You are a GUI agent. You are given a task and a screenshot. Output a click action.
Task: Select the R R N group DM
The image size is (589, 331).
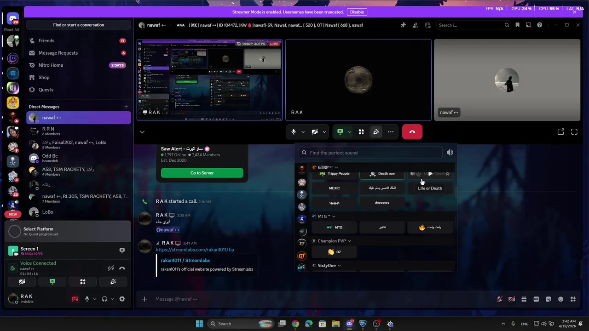(x=78, y=131)
